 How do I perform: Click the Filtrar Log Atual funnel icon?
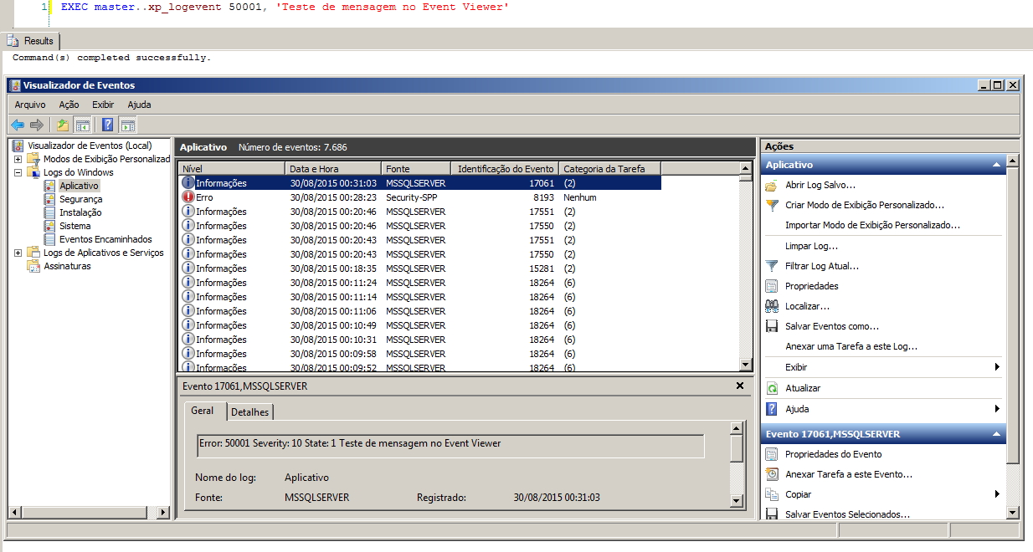coord(772,266)
